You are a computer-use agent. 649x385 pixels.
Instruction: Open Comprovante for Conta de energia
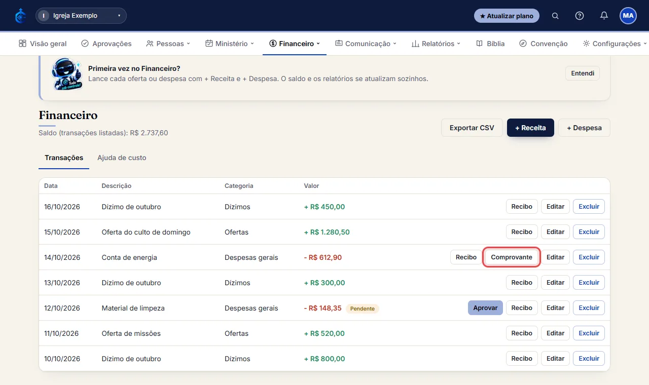[x=512, y=257]
